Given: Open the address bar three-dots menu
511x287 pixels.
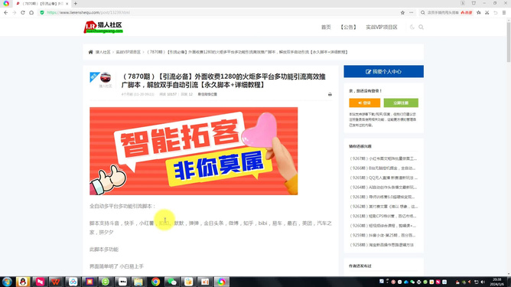Looking at the screenshot, I should tap(412, 12).
